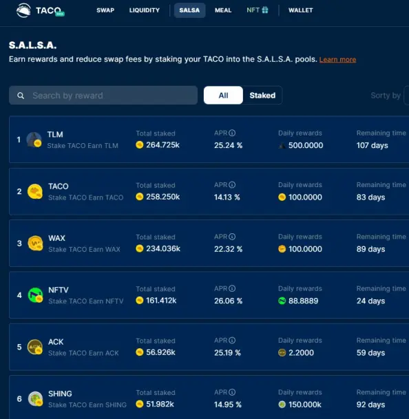
Task: Open the TACO staking pool row
Action: [x=209, y=191]
